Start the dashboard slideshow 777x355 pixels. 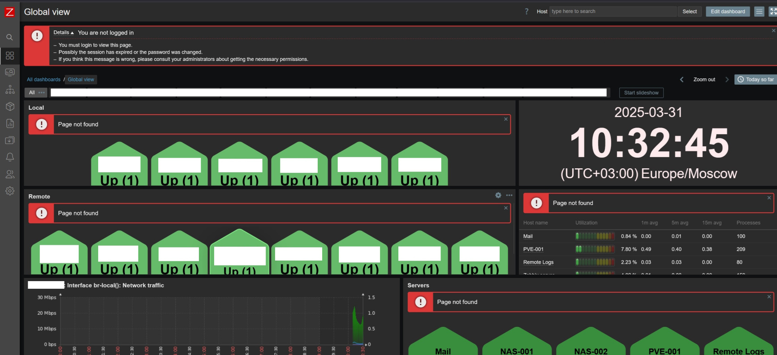pyautogui.click(x=641, y=93)
